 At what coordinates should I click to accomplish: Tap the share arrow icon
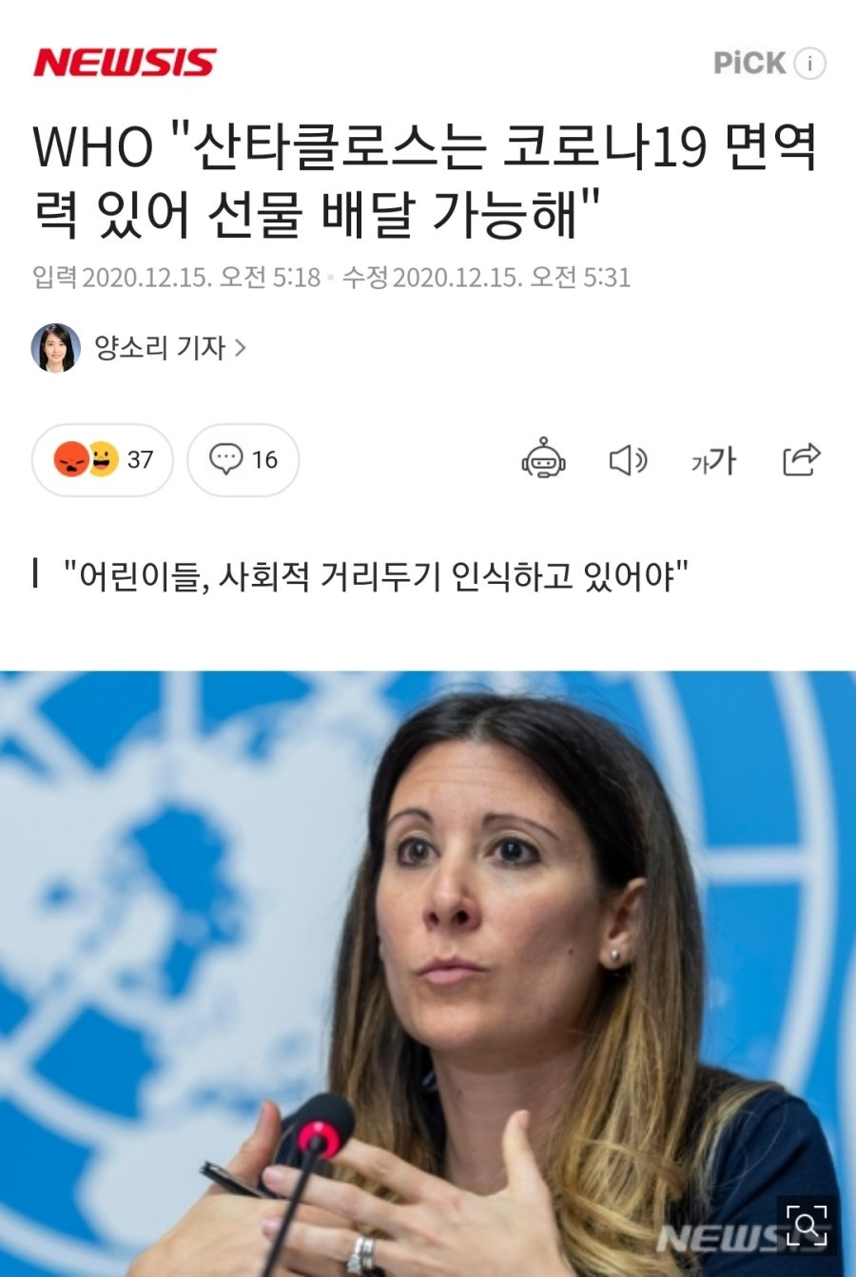(x=801, y=459)
